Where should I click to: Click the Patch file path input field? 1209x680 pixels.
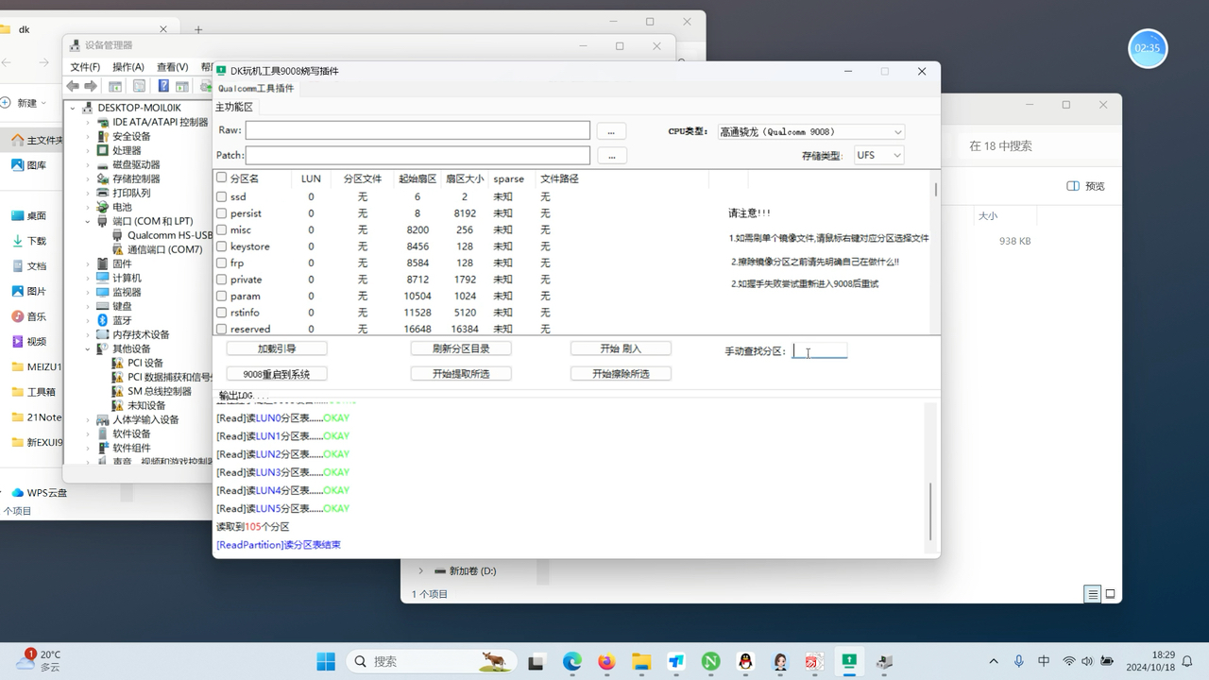pos(417,155)
